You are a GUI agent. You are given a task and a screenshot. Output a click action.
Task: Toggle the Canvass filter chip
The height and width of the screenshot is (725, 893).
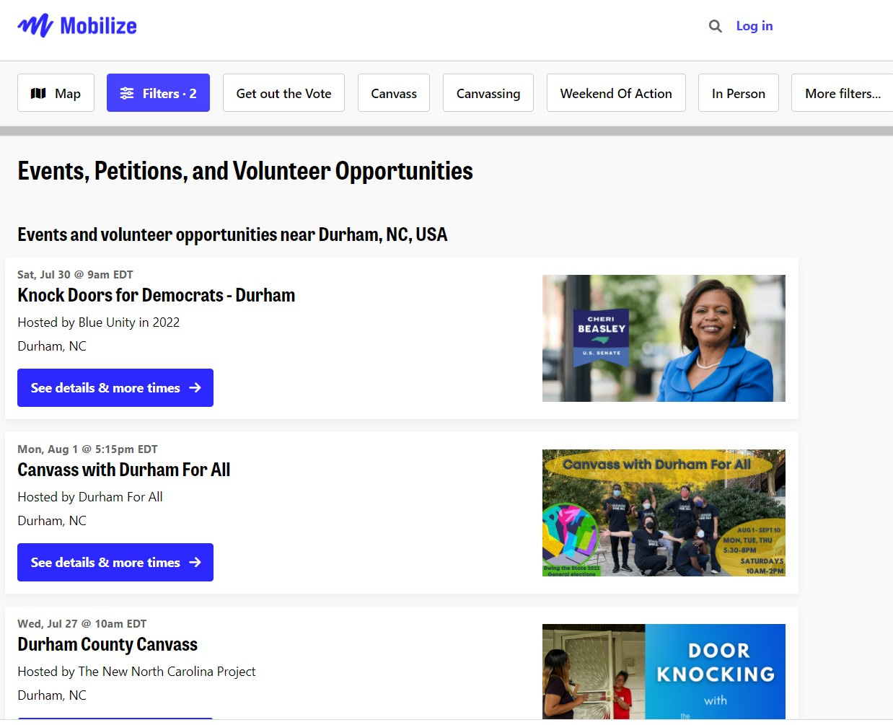pyautogui.click(x=394, y=93)
